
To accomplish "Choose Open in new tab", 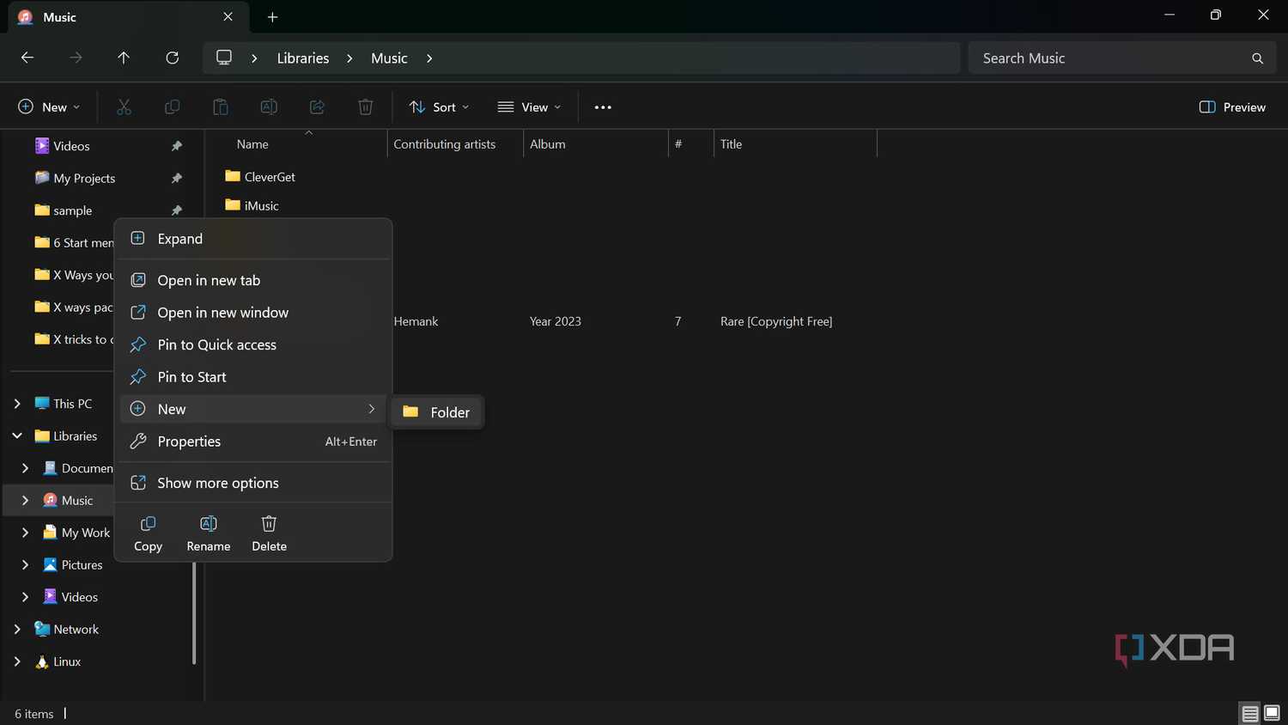I will tap(255, 280).
